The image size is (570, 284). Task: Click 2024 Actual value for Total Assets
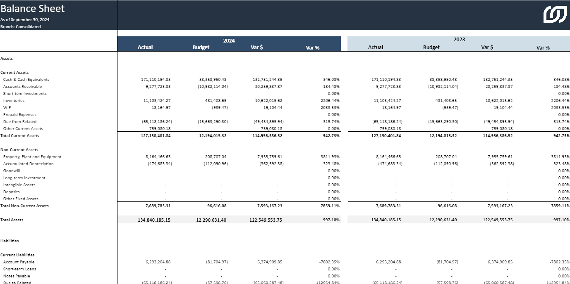tap(154, 220)
